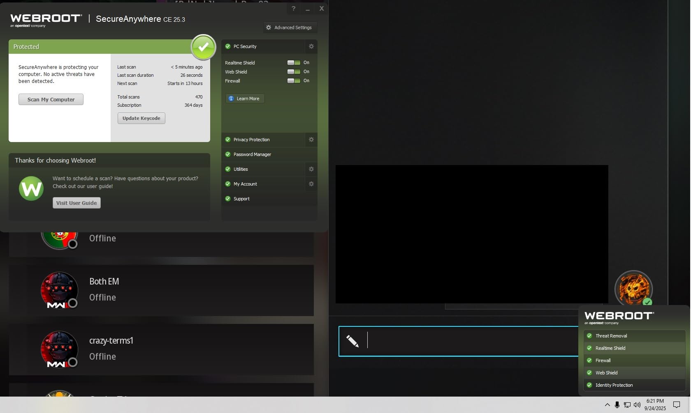Viewport: 691px width, 413px height.
Task: Click the Total scans 470 value
Action: coord(199,97)
